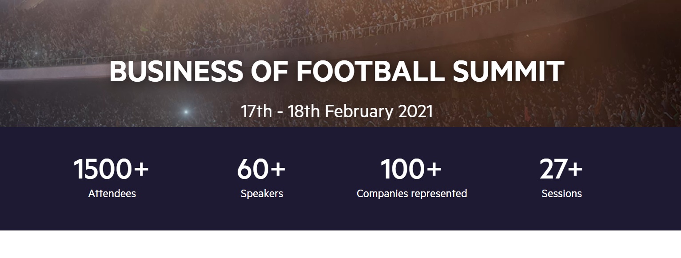Click the "100+" companies figure
Image resolution: width=681 pixels, height=258 pixels.
411,169
